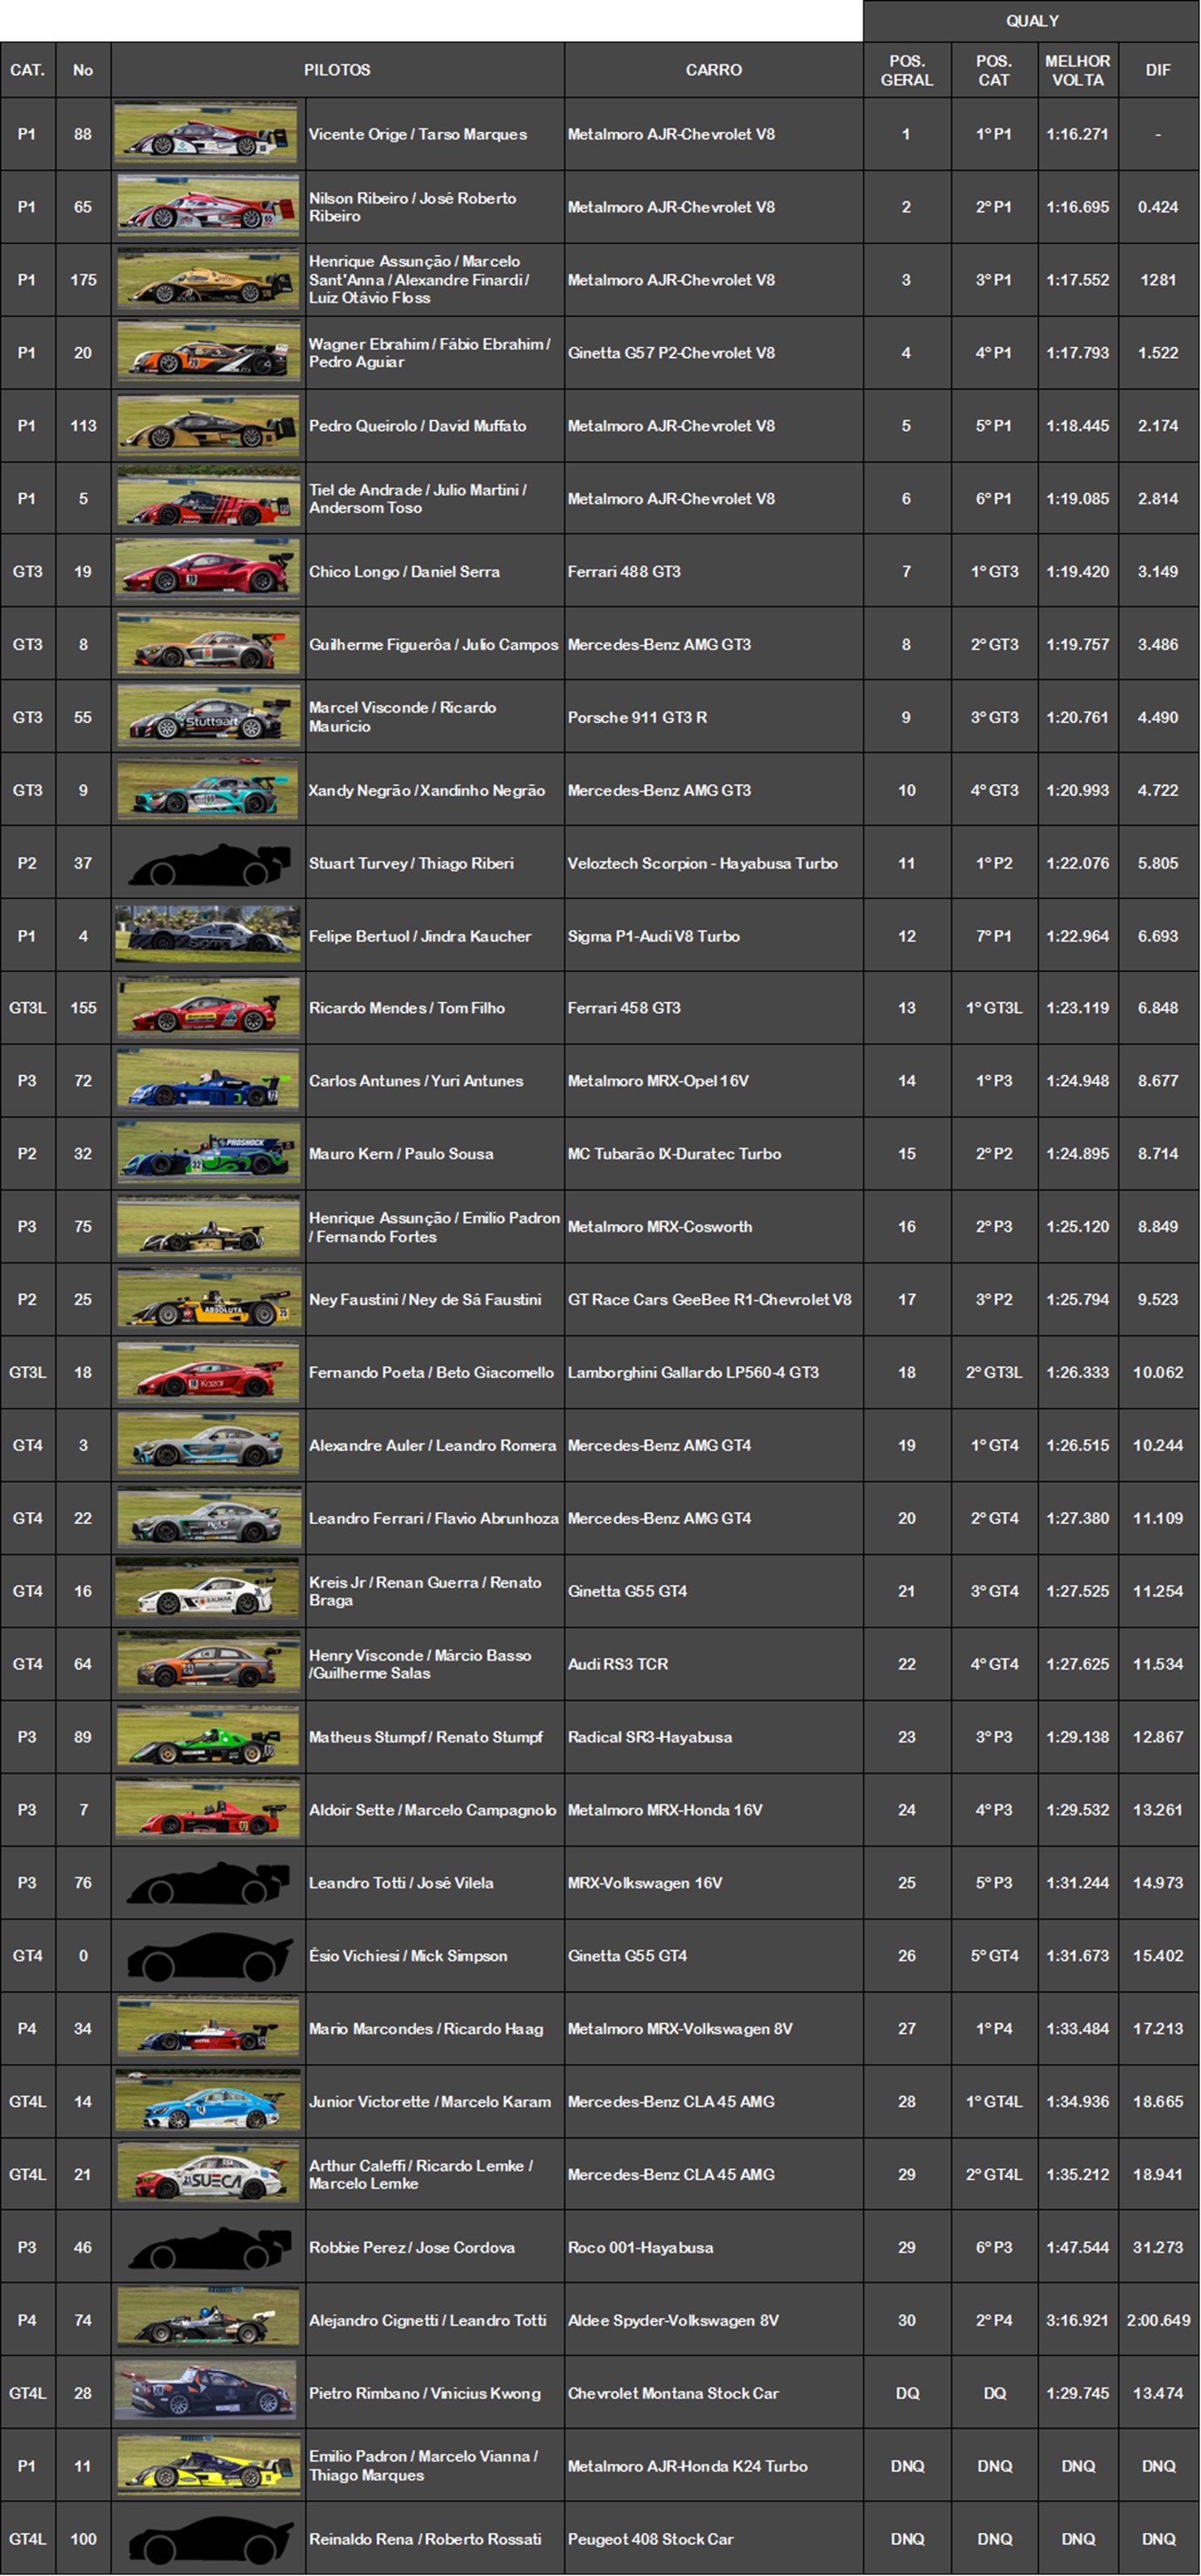Click the red Ferrari 488 GT3 thumbnail

207,571
